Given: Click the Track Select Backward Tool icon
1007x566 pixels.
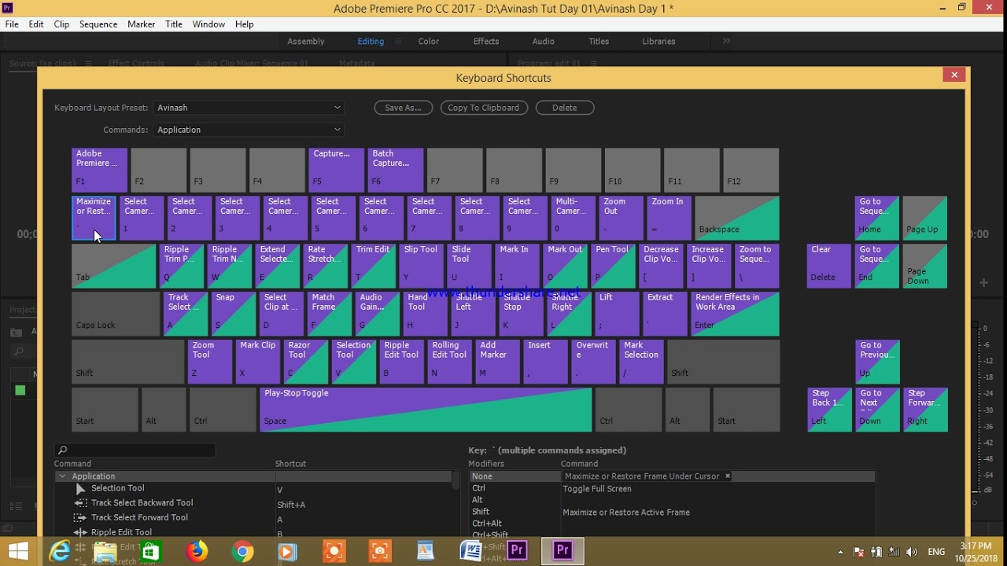Looking at the screenshot, I should coord(79,503).
